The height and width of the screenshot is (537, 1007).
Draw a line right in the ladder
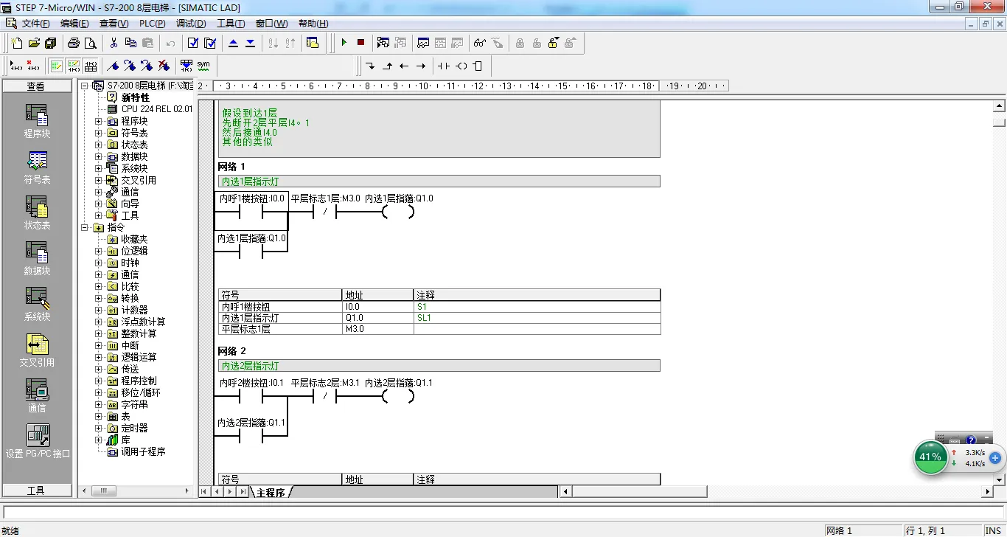tap(421, 66)
